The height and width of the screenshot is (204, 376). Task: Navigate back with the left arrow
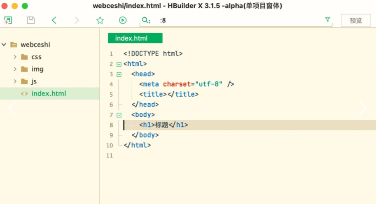click(x=54, y=20)
